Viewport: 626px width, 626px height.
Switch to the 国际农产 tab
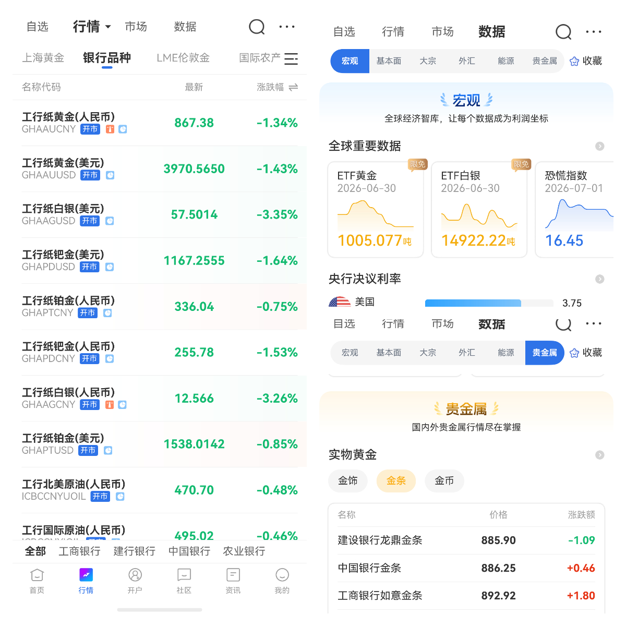tap(260, 58)
